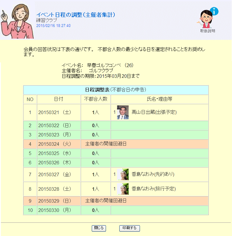Click event name 早春ゴルフコンペ (26)

pyautogui.click(x=110, y=65)
